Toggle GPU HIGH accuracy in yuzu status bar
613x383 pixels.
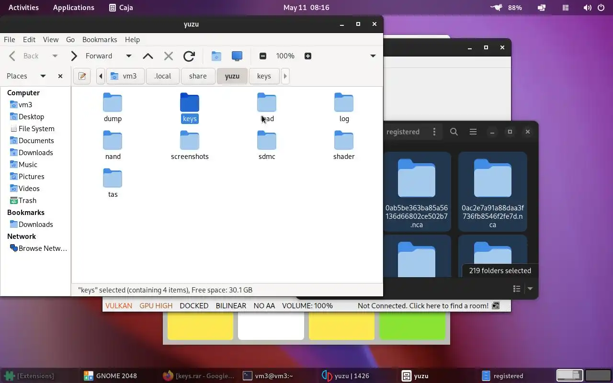156,306
